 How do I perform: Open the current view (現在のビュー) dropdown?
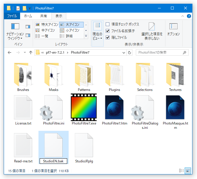pos(98,34)
